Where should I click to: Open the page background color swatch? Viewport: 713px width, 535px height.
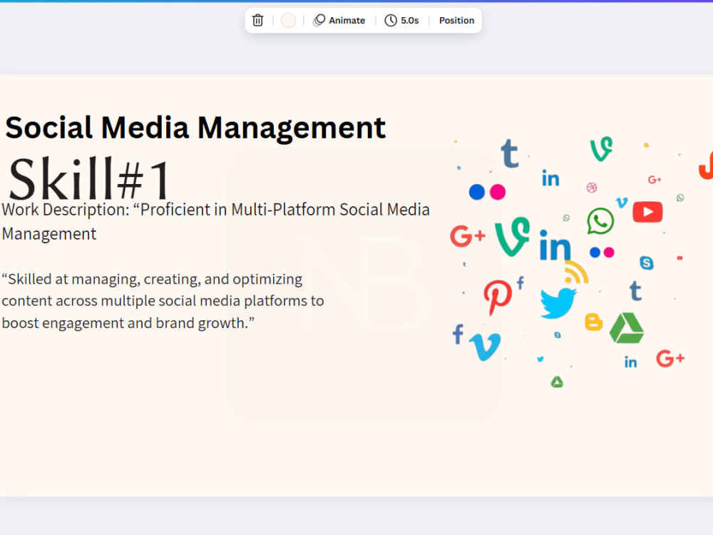pyautogui.click(x=288, y=21)
